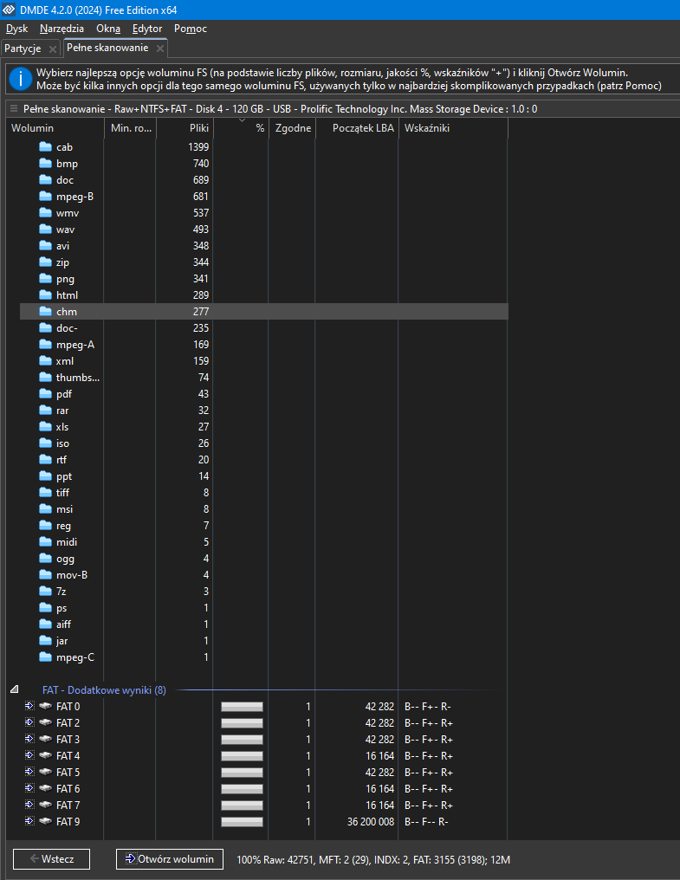
Task: Click the FAT 9 quality percentage bar
Action: [x=242, y=822]
